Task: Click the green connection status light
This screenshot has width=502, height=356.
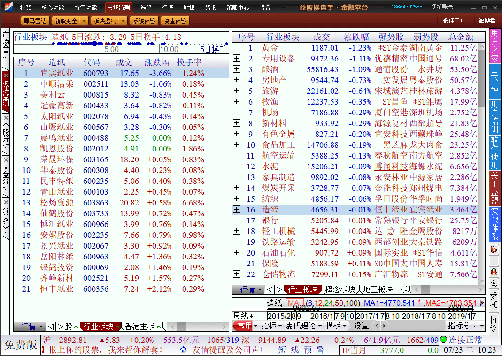Action: click(x=443, y=340)
